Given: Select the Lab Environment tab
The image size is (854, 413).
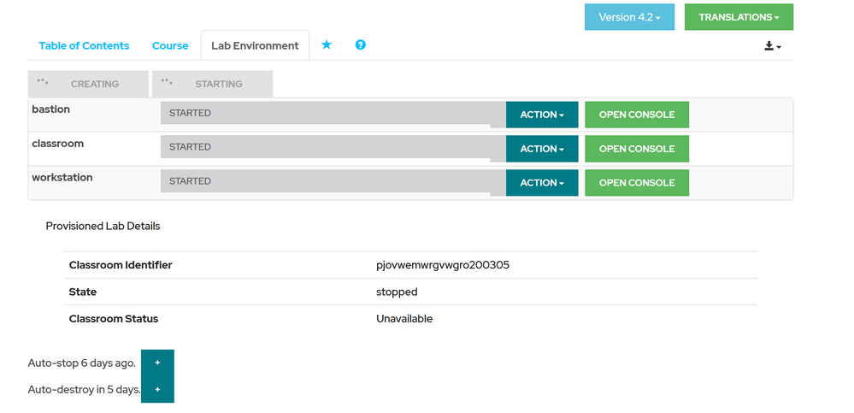Looking at the screenshot, I should click(x=255, y=46).
